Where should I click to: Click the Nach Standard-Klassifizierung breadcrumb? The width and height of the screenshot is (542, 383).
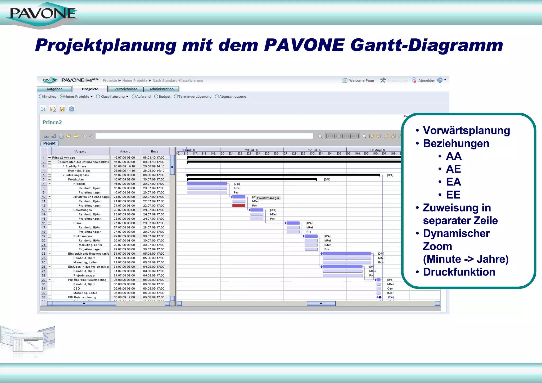(178, 80)
